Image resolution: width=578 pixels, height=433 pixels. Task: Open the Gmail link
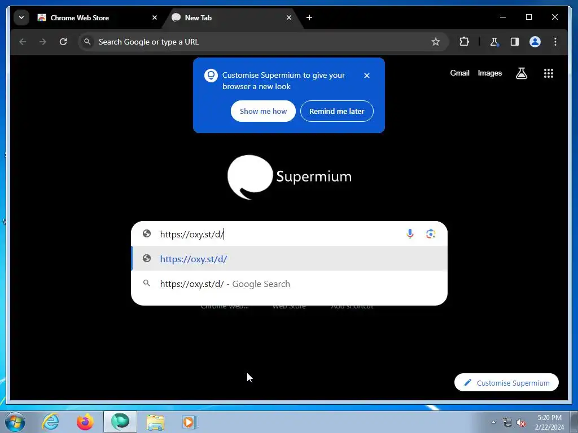(459, 73)
